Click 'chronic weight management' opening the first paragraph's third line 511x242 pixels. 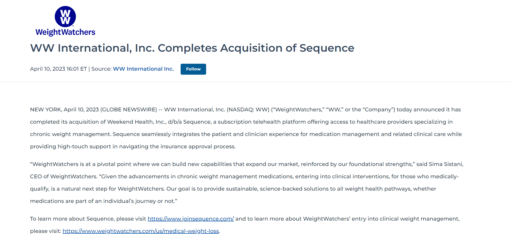tap(70, 134)
